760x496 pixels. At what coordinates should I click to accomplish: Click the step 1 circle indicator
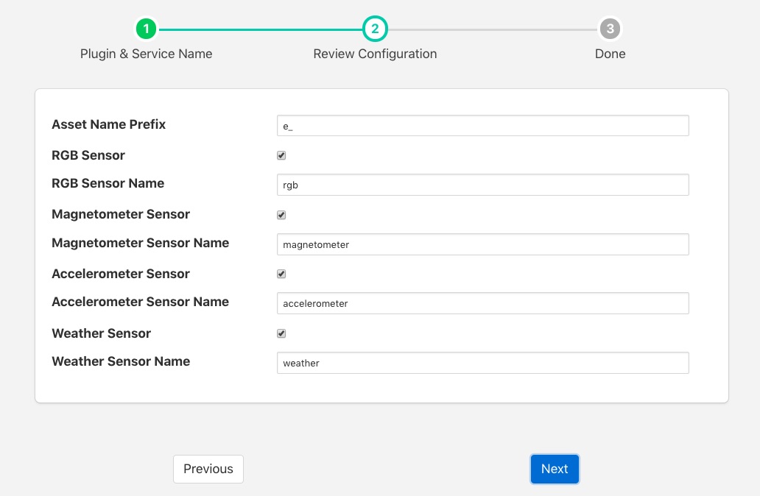tap(147, 29)
